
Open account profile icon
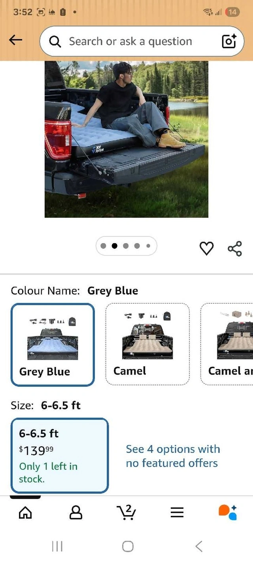coord(76,513)
